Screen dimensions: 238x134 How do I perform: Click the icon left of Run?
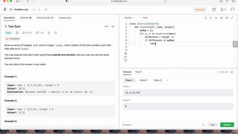(x=203, y=125)
